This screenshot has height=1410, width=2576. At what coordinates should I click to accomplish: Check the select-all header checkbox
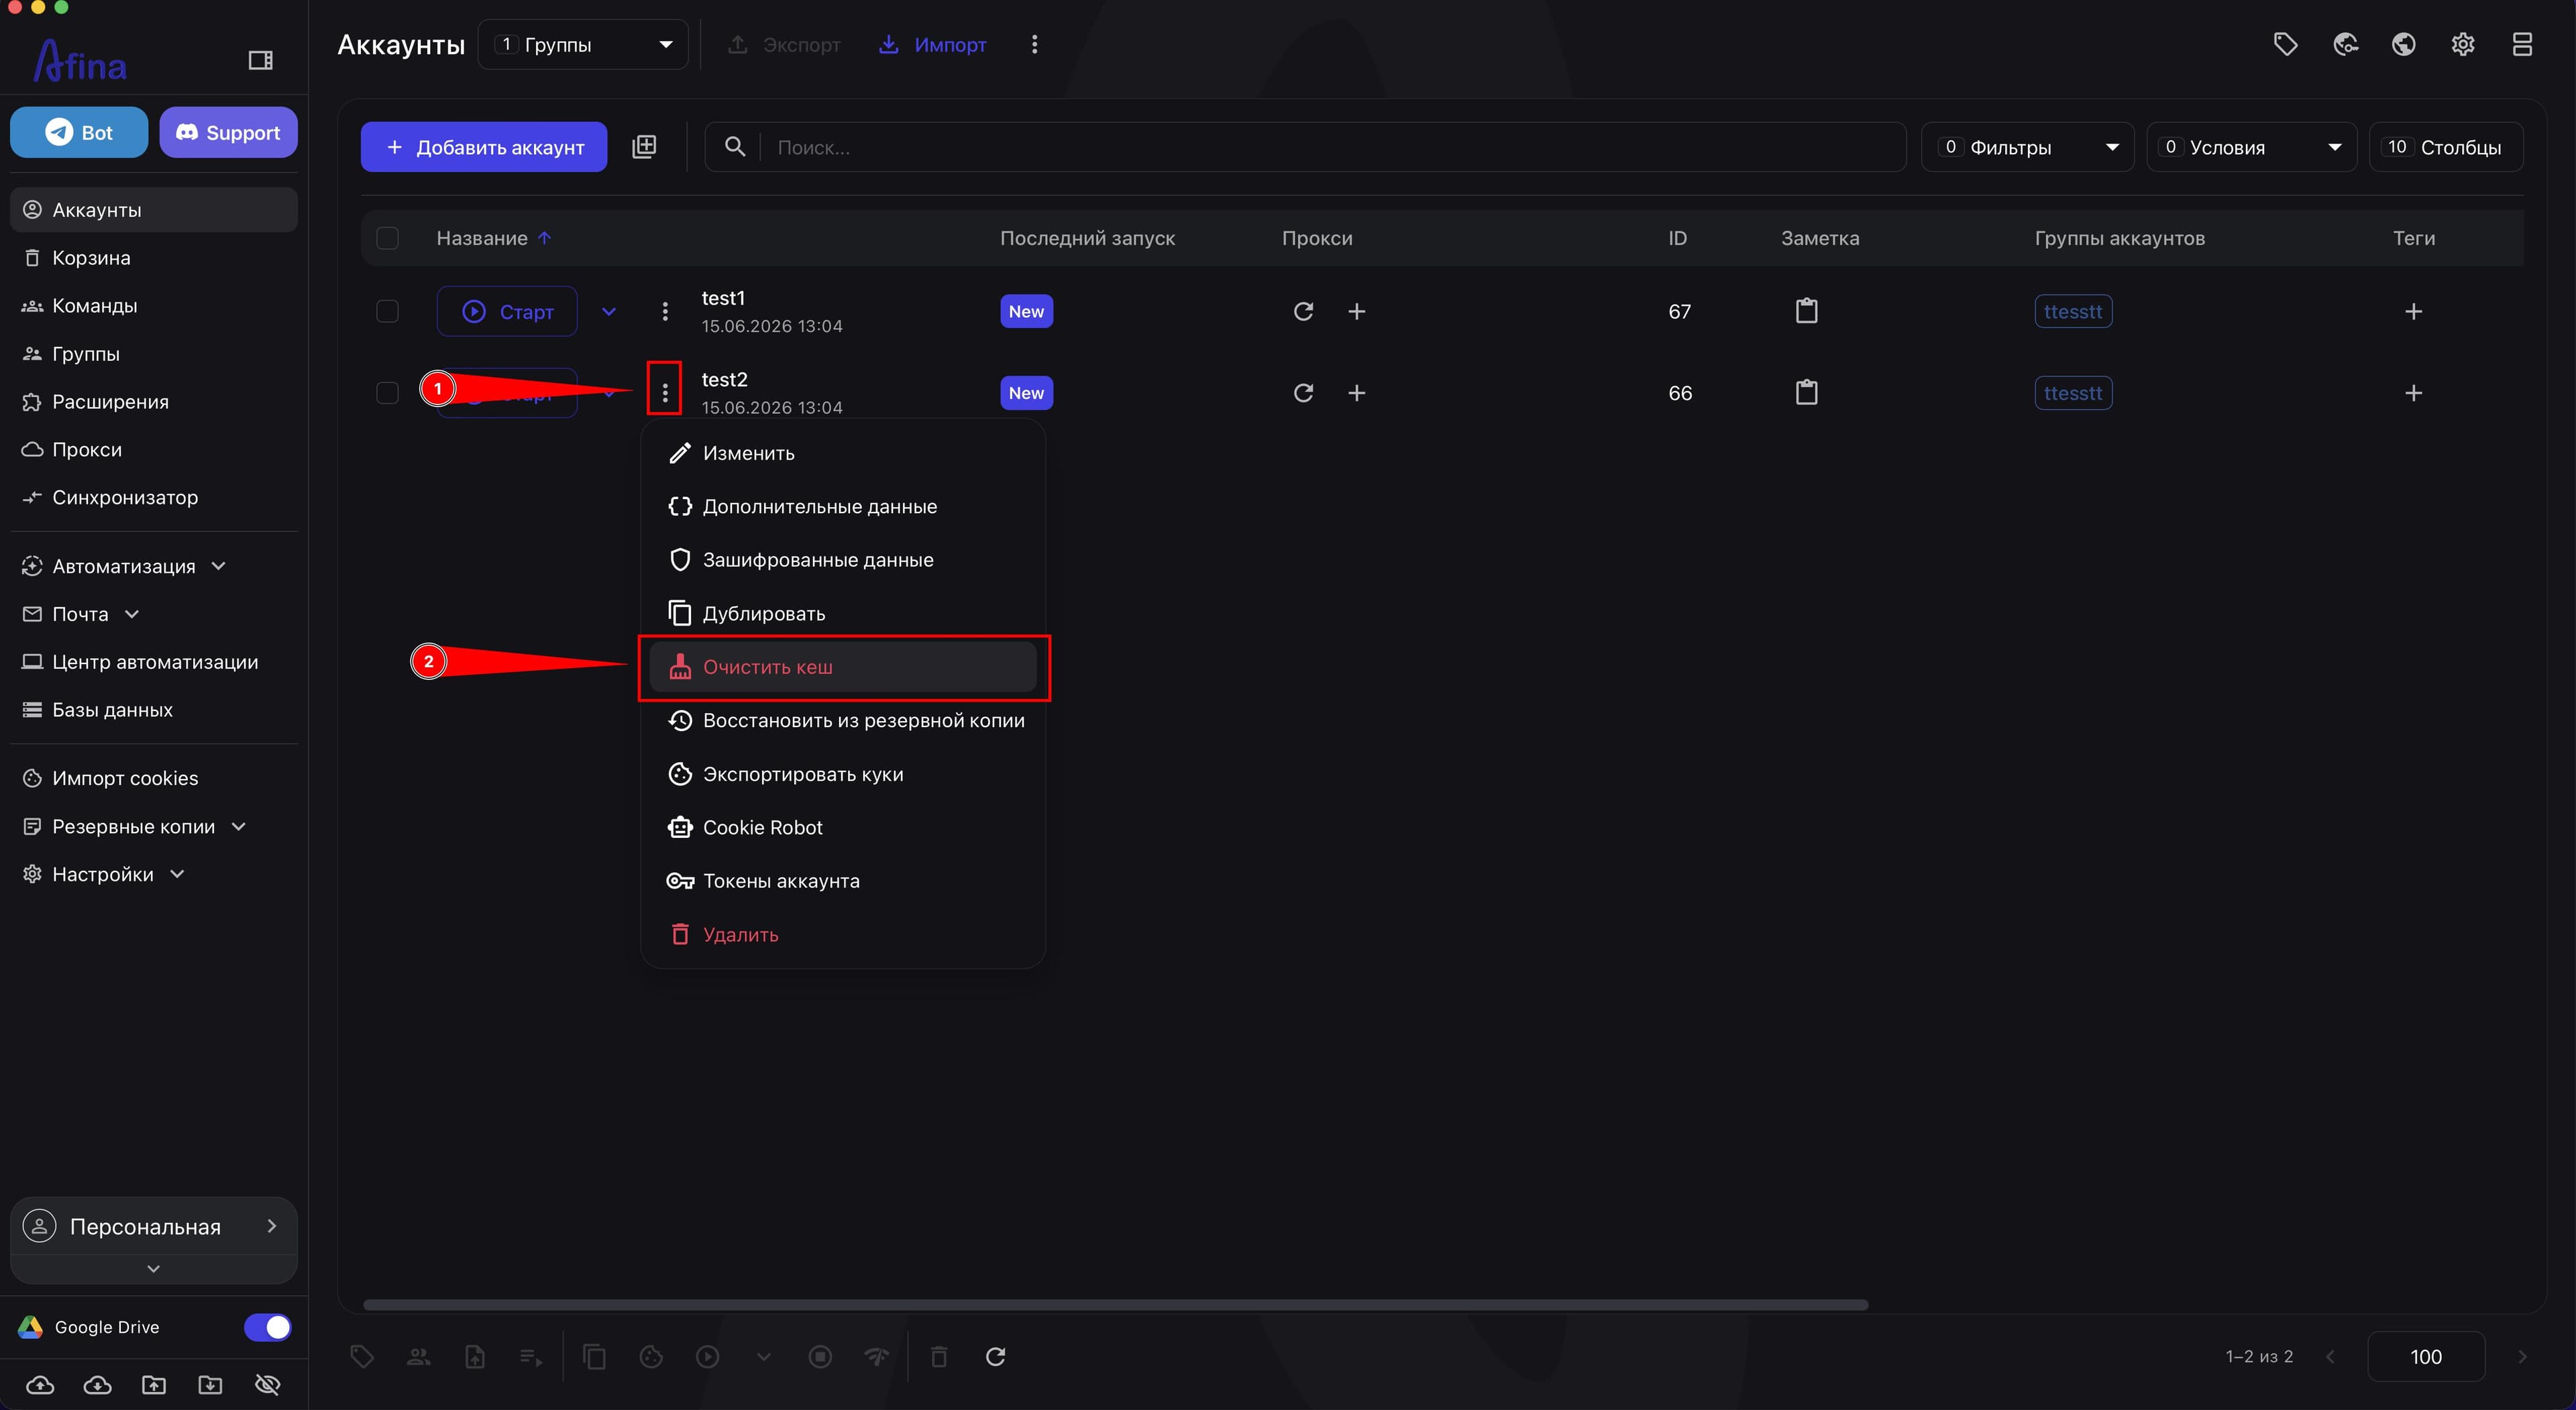click(x=387, y=238)
